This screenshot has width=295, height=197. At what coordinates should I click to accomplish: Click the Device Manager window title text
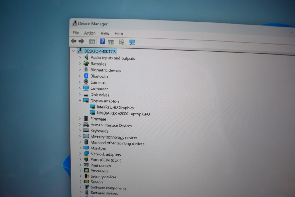click(93, 24)
